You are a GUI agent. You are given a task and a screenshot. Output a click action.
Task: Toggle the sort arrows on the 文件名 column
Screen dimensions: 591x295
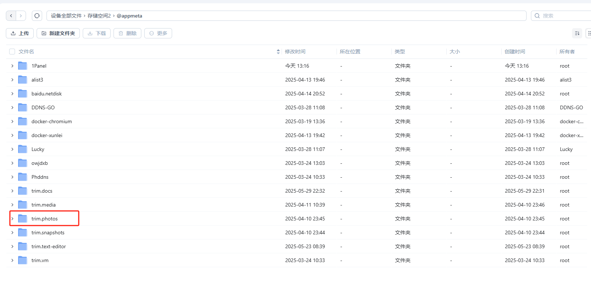pyautogui.click(x=278, y=52)
